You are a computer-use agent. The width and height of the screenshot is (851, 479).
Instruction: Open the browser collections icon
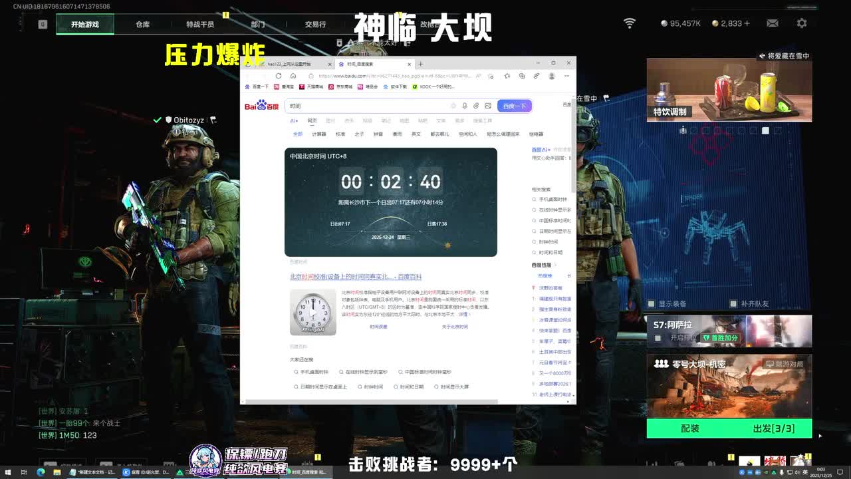click(x=521, y=76)
